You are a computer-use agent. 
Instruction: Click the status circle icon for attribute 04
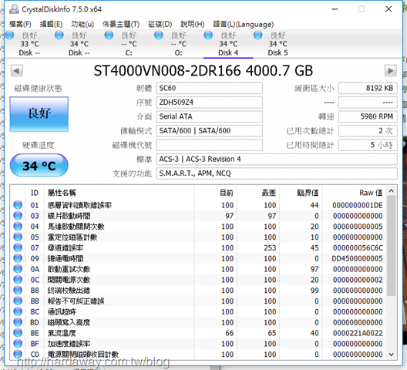tap(18, 226)
